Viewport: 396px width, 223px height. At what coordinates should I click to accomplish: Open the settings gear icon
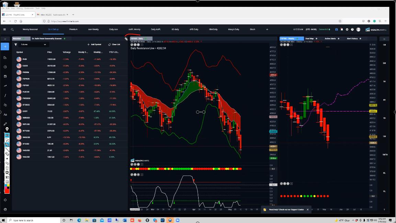(x=347, y=30)
